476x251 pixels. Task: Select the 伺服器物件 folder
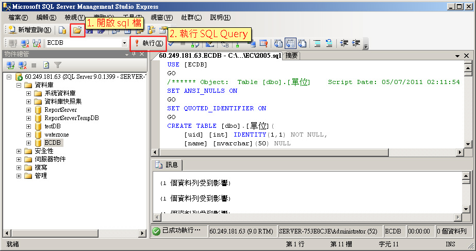coord(50,159)
